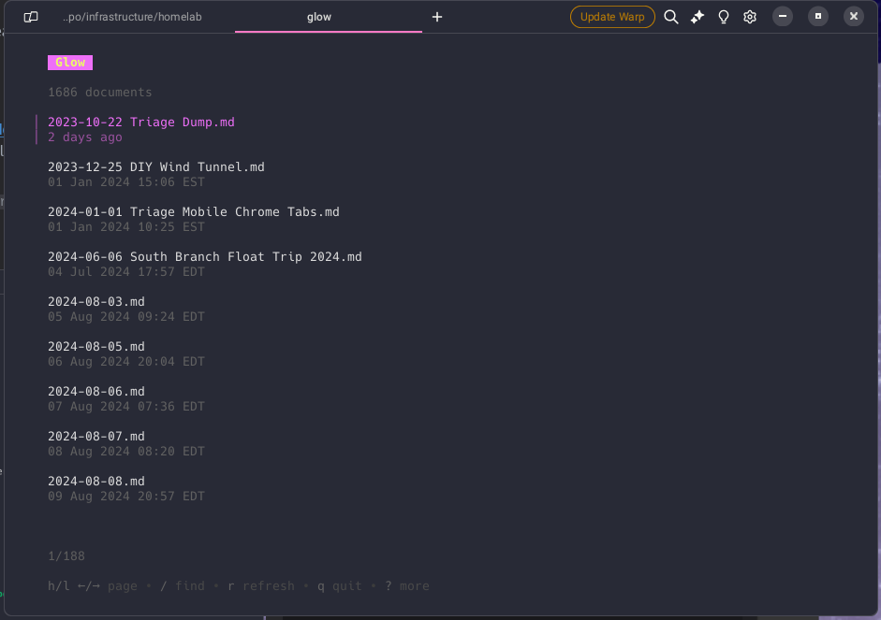Screen dimensions: 881x620
Task: Open 2023-12-25 DIY Wind Tunnel.md
Action: point(156,167)
